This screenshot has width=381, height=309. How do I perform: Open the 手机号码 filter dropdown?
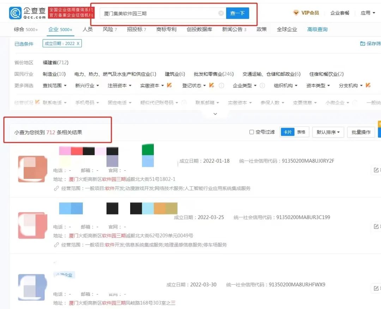87,103
